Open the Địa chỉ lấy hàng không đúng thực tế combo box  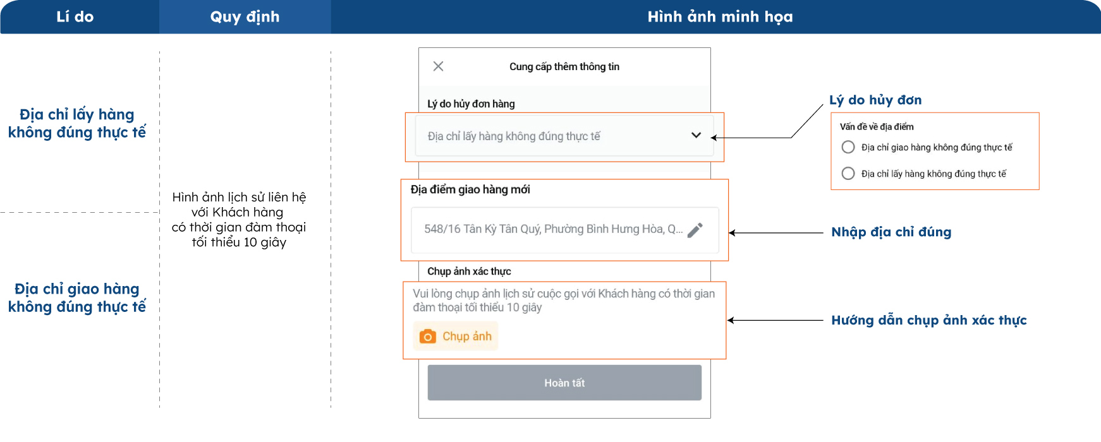(x=564, y=136)
